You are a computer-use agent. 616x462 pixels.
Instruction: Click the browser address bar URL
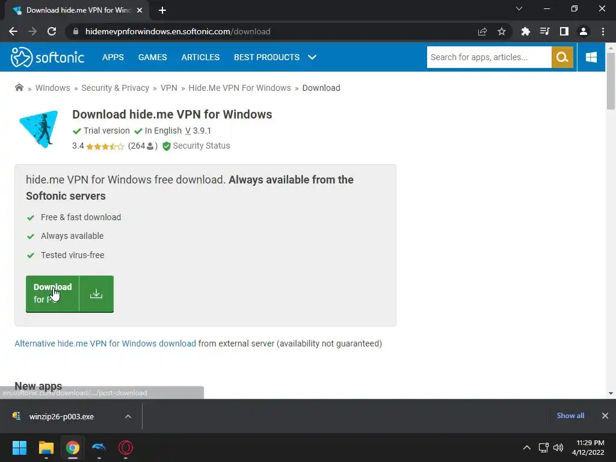(x=177, y=31)
